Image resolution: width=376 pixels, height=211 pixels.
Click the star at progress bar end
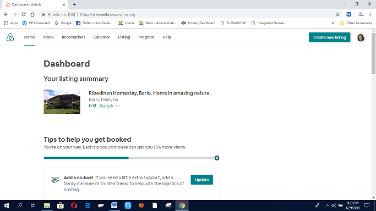click(x=217, y=158)
